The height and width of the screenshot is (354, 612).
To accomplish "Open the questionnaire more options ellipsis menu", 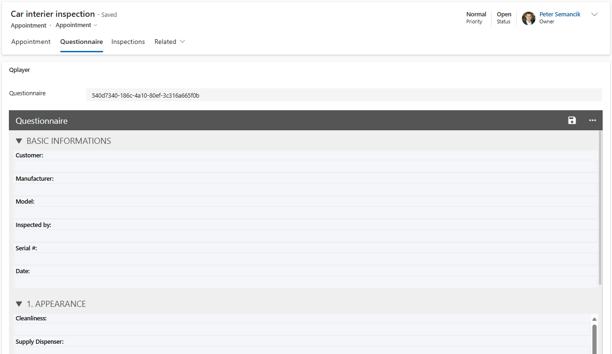I will tap(592, 120).
